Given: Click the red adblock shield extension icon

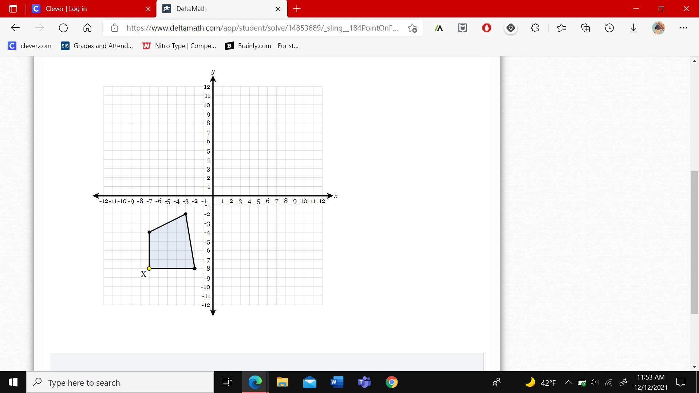Looking at the screenshot, I should tap(487, 28).
